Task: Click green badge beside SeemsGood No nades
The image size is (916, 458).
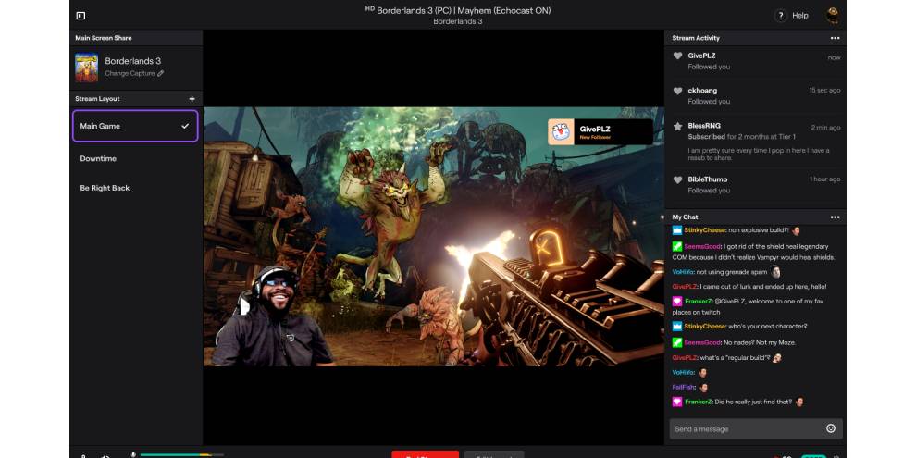Action: [x=677, y=342]
